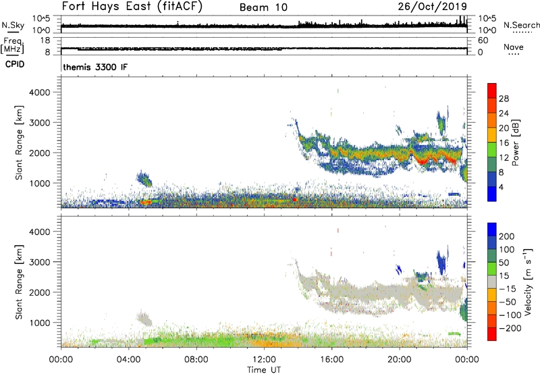Click the '20:00' time tick label
540x374 pixels.
click(x=399, y=360)
